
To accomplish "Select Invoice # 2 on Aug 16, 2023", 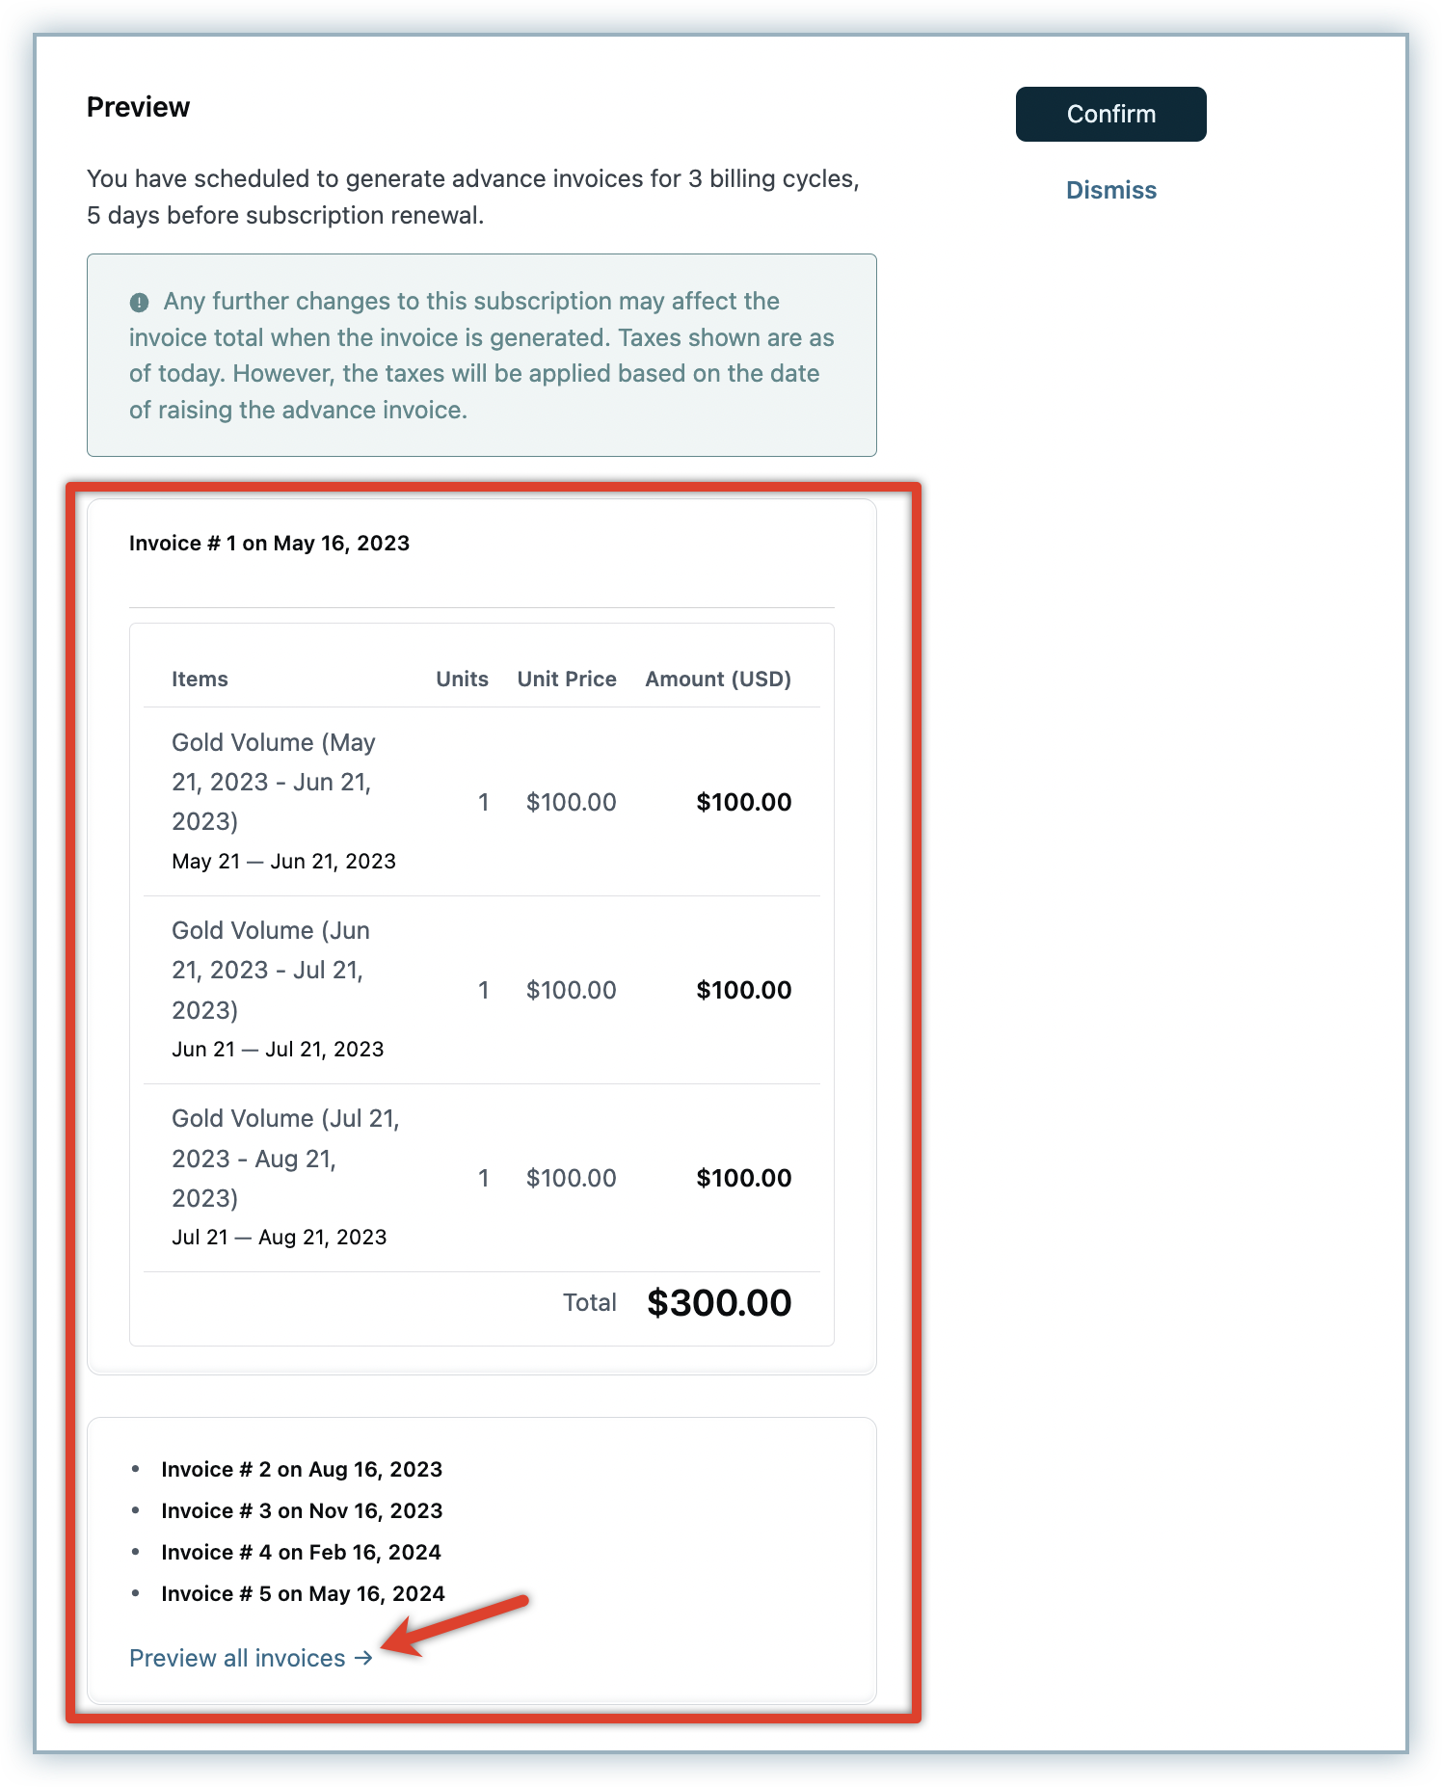I will pos(301,1469).
